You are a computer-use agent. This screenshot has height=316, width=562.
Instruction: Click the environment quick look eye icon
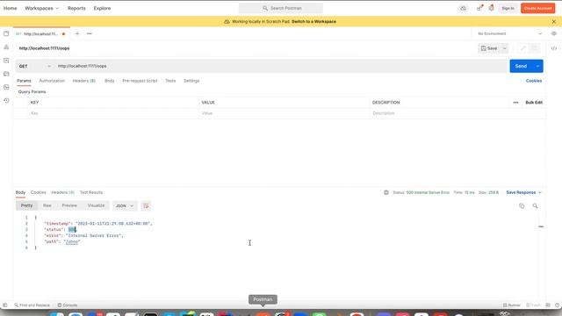[554, 33]
